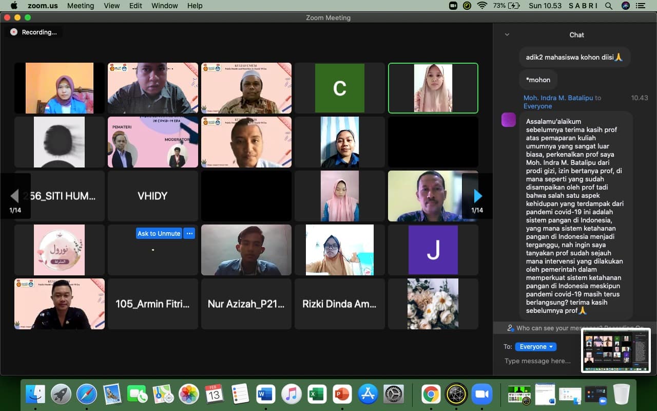Open the Wi-Fi status menu

[x=481, y=6]
